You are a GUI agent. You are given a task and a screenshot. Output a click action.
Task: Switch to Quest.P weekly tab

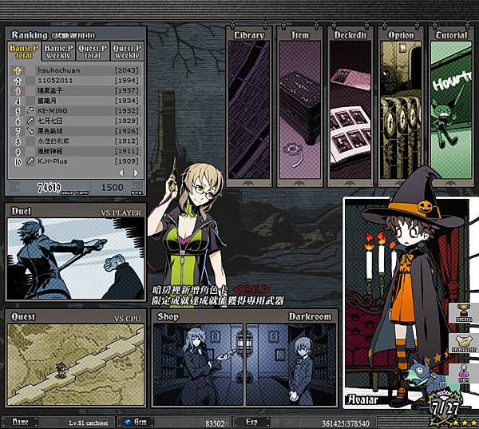point(128,52)
